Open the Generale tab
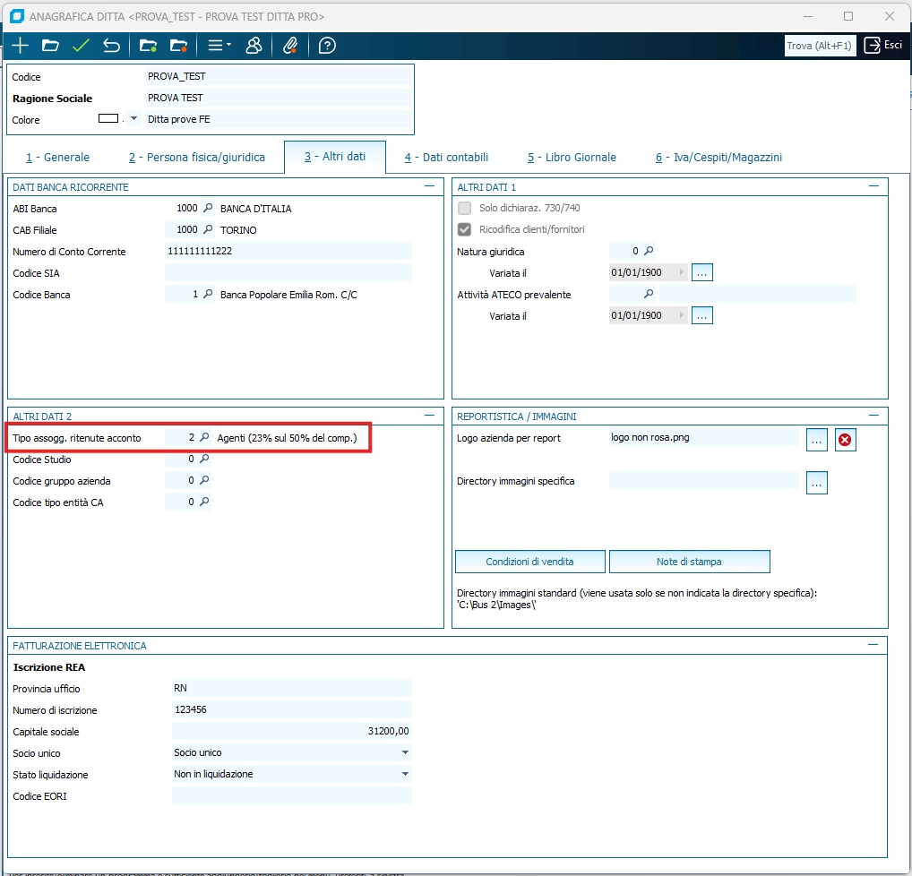This screenshot has height=876, width=912. [x=58, y=157]
